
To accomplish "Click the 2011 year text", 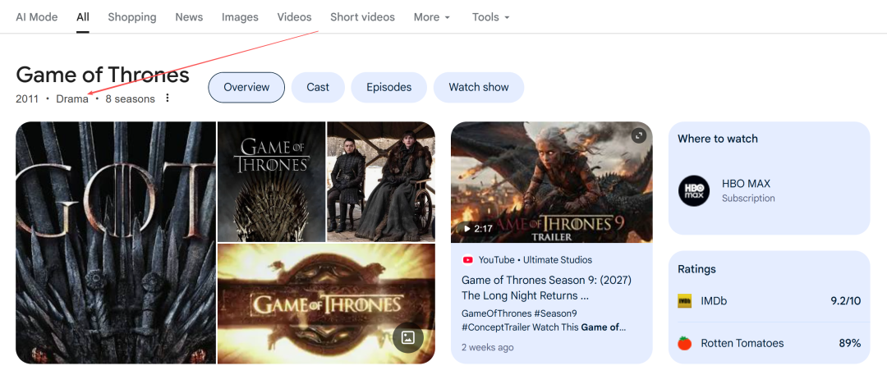I will (x=27, y=99).
